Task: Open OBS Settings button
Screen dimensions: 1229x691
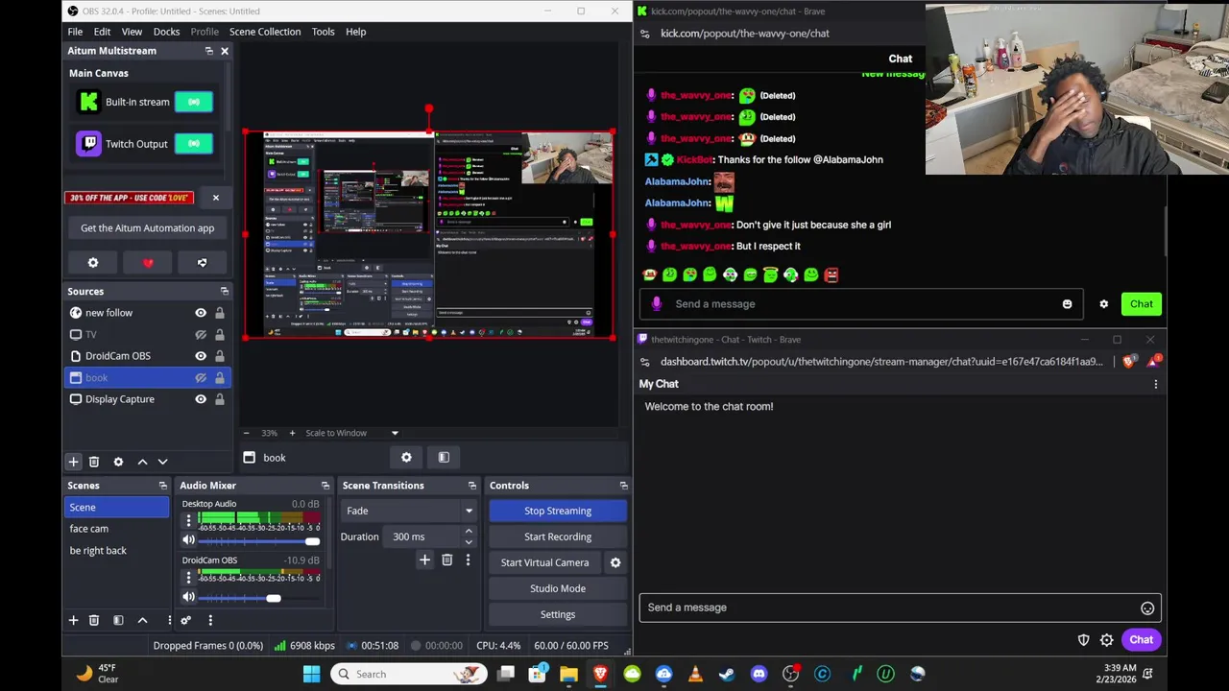Action: 558,614
